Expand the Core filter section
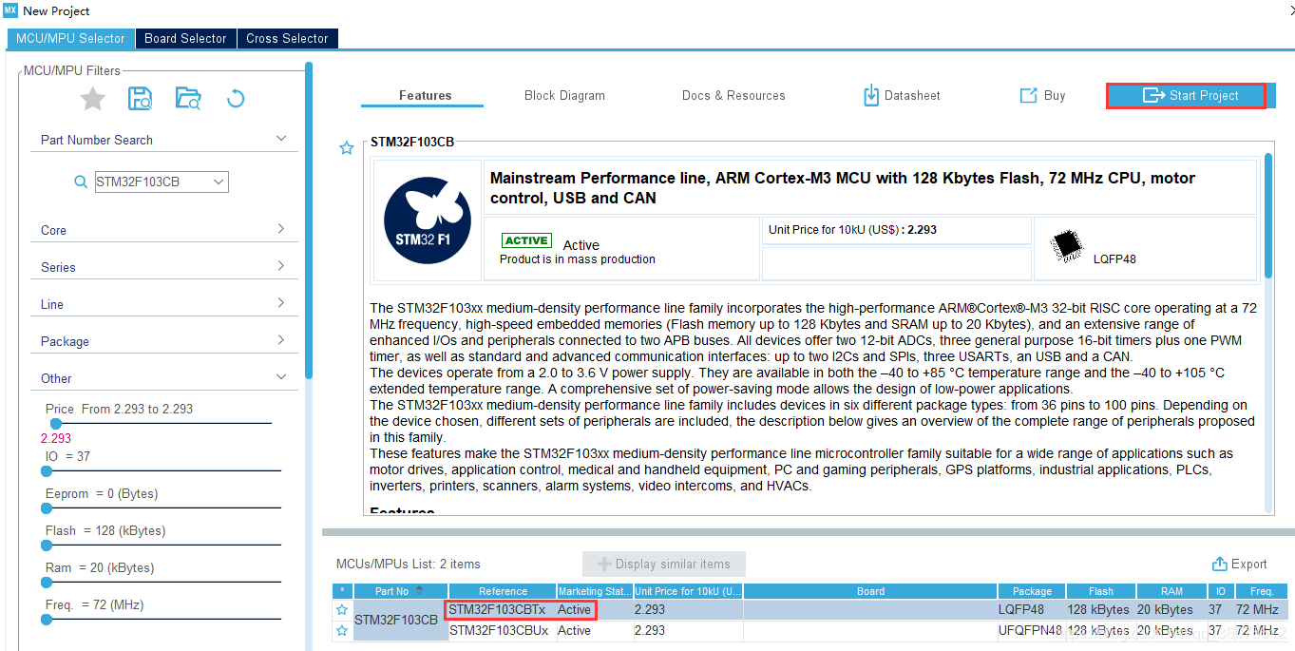Image resolution: width=1295 pixels, height=651 pixels. point(281,229)
